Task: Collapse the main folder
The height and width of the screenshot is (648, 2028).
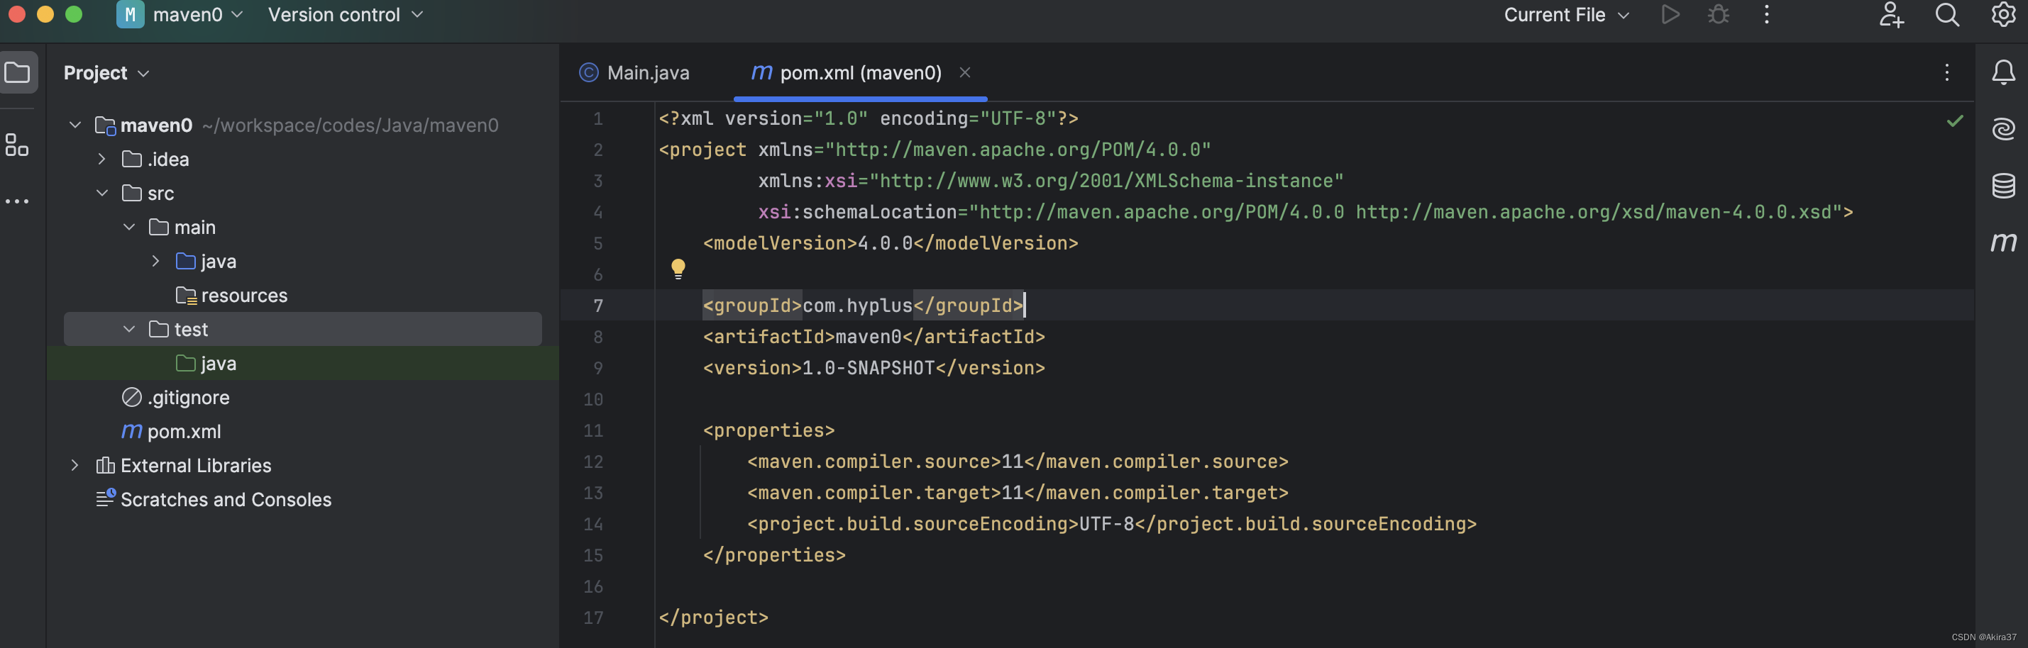Action: pyautogui.click(x=129, y=228)
